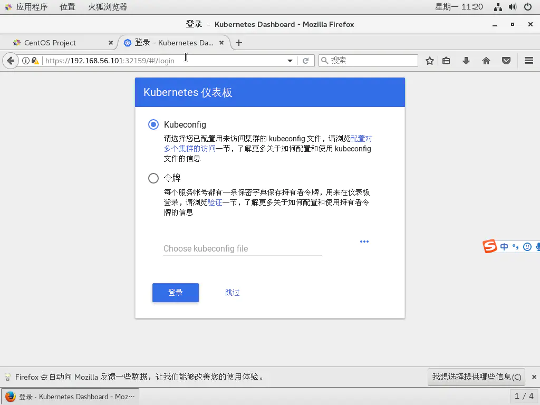Open the 1 / 4 workspace switcher

(524, 396)
